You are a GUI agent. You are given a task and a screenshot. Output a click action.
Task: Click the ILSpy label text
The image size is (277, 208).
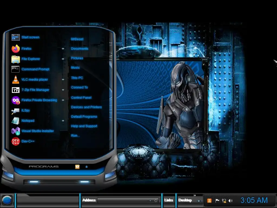tap(26, 110)
